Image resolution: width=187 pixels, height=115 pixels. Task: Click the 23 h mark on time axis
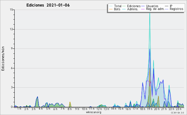[178, 109]
